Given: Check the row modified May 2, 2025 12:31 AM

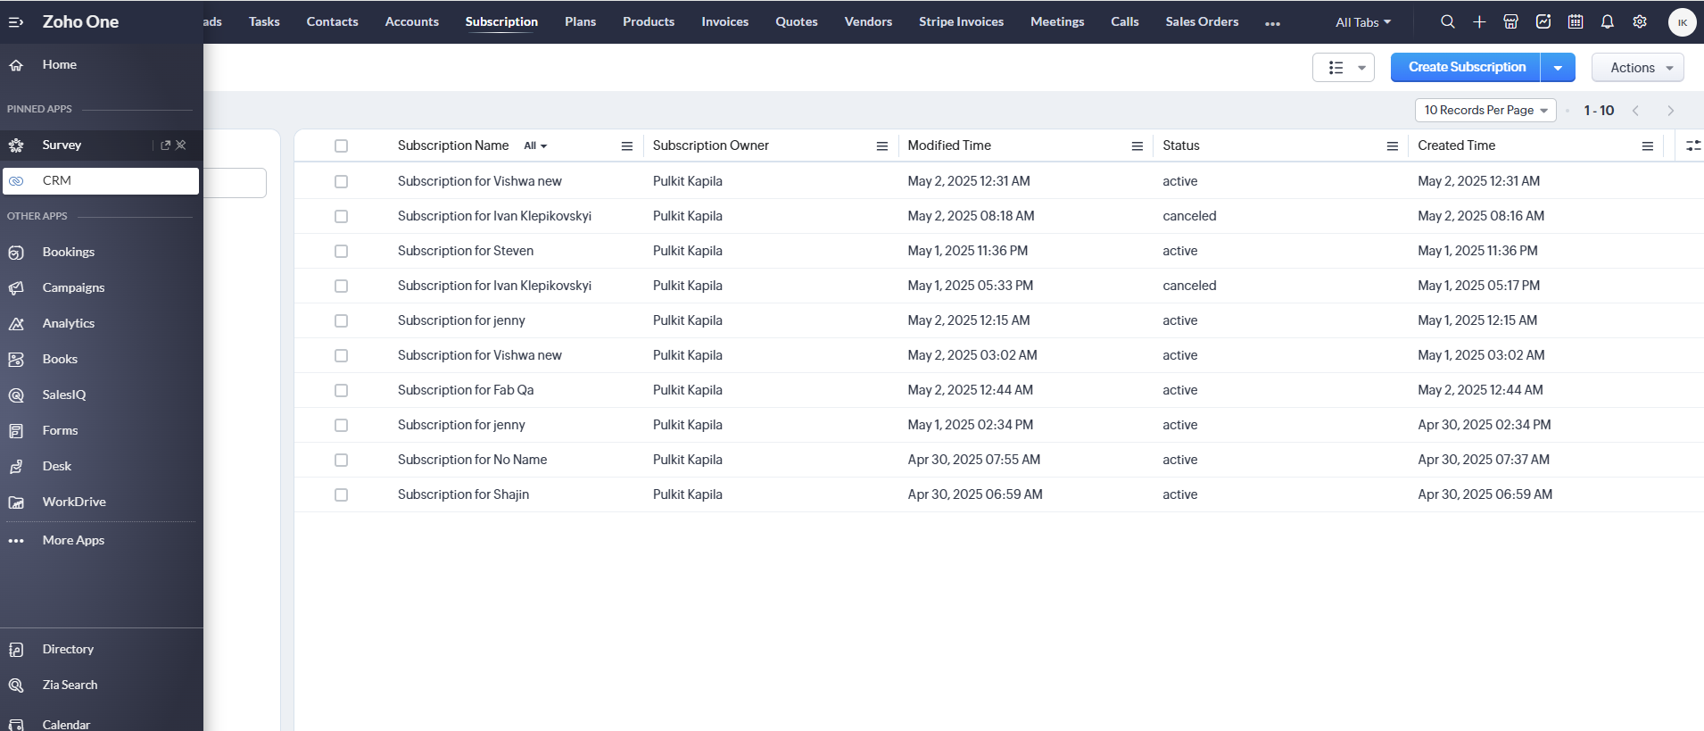Looking at the screenshot, I should click(x=341, y=181).
